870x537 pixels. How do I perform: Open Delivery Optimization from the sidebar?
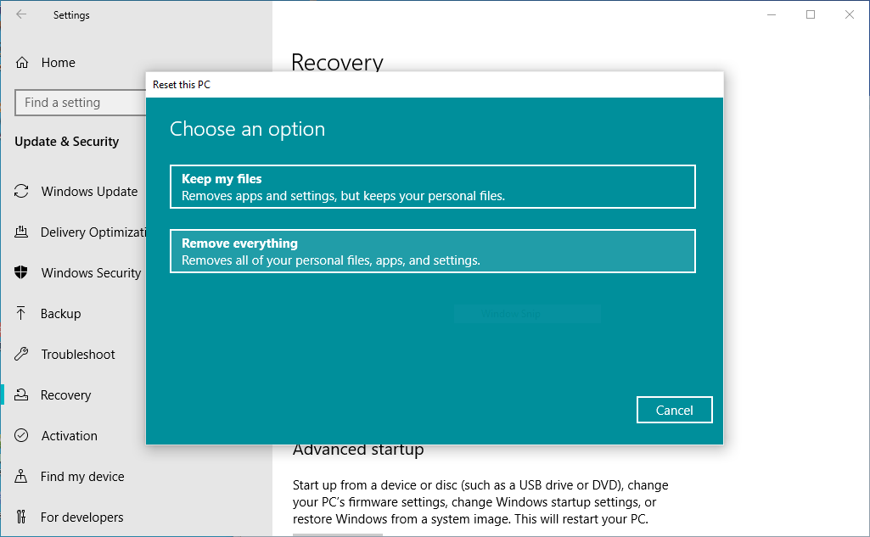(x=20, y=232)
